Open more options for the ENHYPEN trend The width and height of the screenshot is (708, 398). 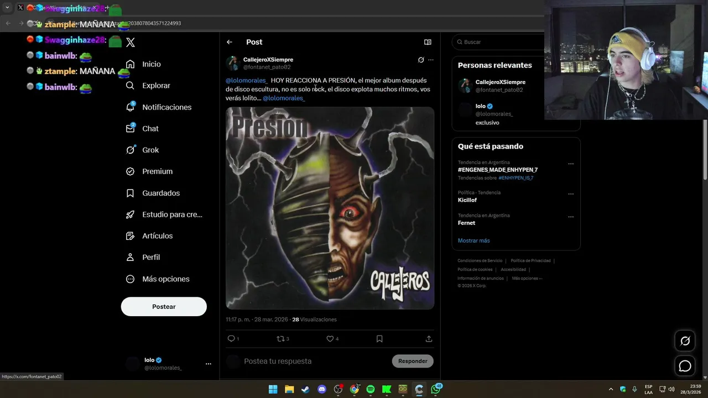(x=571, y=164)
